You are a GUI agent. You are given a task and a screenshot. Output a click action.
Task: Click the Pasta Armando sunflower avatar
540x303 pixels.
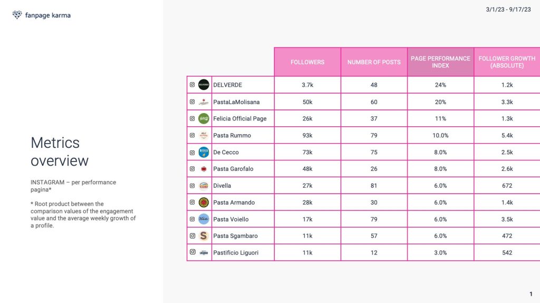tap(204, 203)
